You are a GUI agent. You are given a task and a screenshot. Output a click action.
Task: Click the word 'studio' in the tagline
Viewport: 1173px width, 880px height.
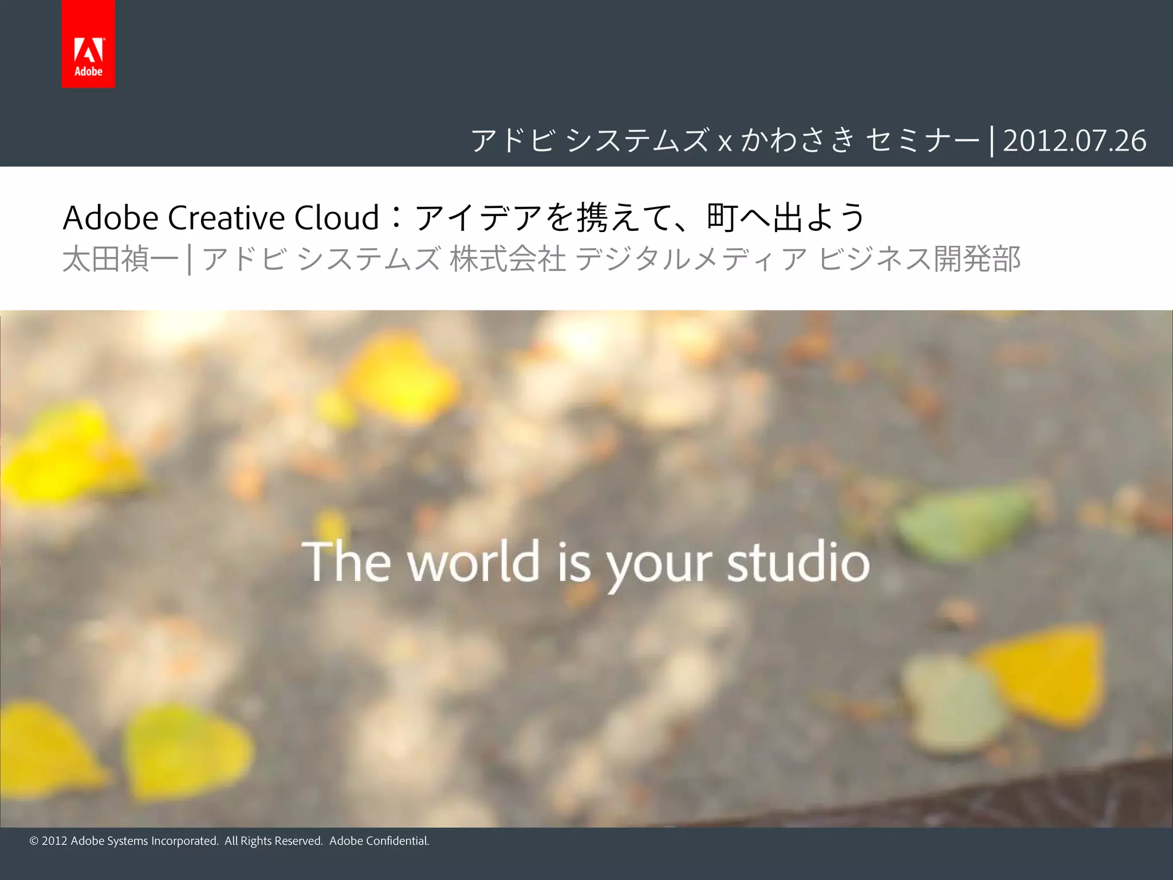(798, 563)
